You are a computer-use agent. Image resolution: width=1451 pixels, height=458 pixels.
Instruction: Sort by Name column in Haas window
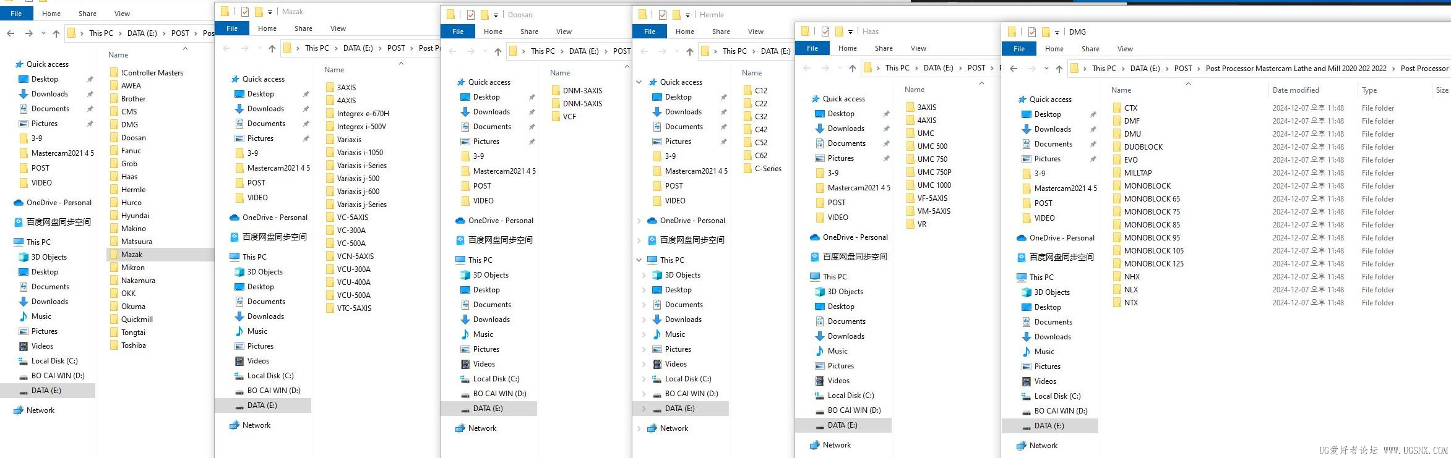pyautogui.click(x=915, y=90)
